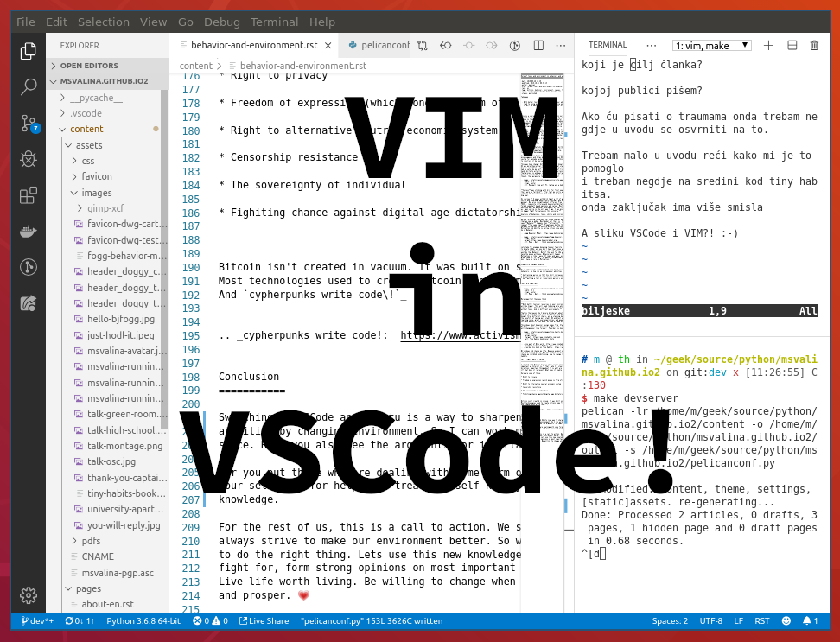
Task: Open the CNAME file
Action: pos(98,556)
